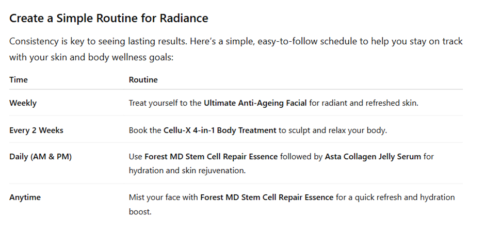Click the 'Routine' column header
This screenshot has width=485, height=249.
point(143,80)
